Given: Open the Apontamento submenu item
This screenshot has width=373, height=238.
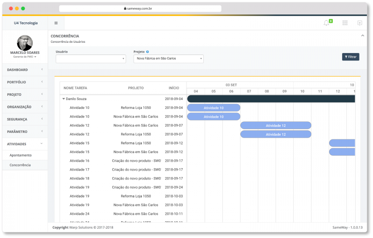Looking at the screenshot, I should (21, 155).
